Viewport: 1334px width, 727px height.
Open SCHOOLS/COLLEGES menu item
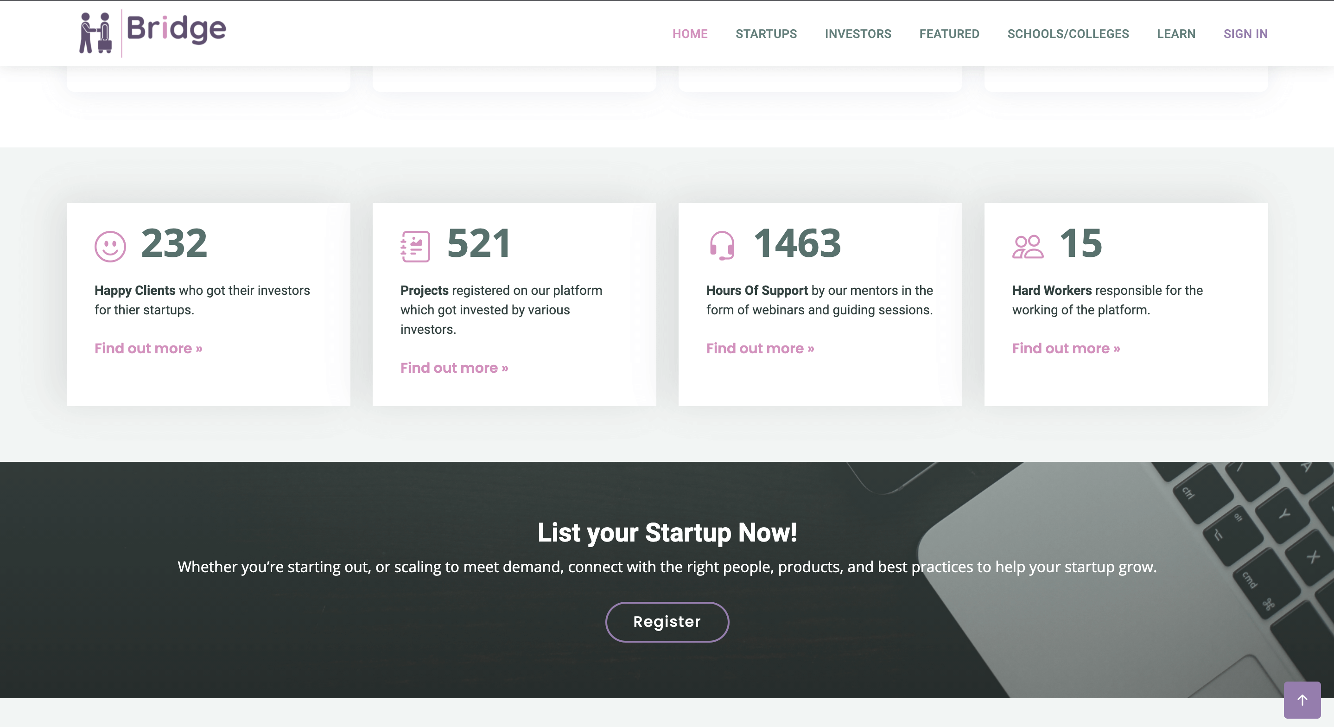click(x=1068, y=34)
